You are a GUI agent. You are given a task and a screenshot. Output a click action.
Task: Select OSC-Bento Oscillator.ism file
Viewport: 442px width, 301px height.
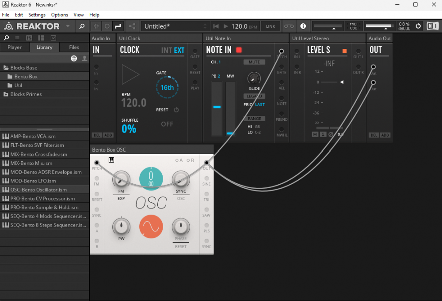pos(44,190)
